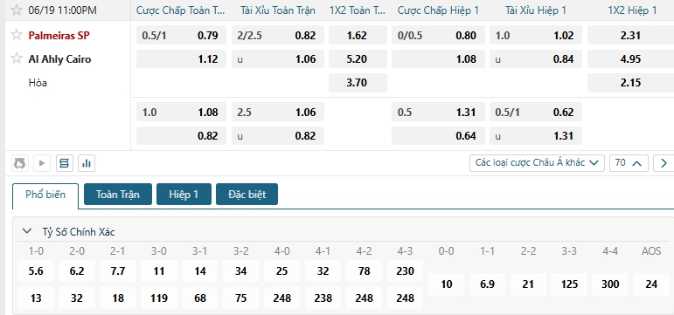Open the stacked list lineup icon
674x315 pixels.
point(65,163)
